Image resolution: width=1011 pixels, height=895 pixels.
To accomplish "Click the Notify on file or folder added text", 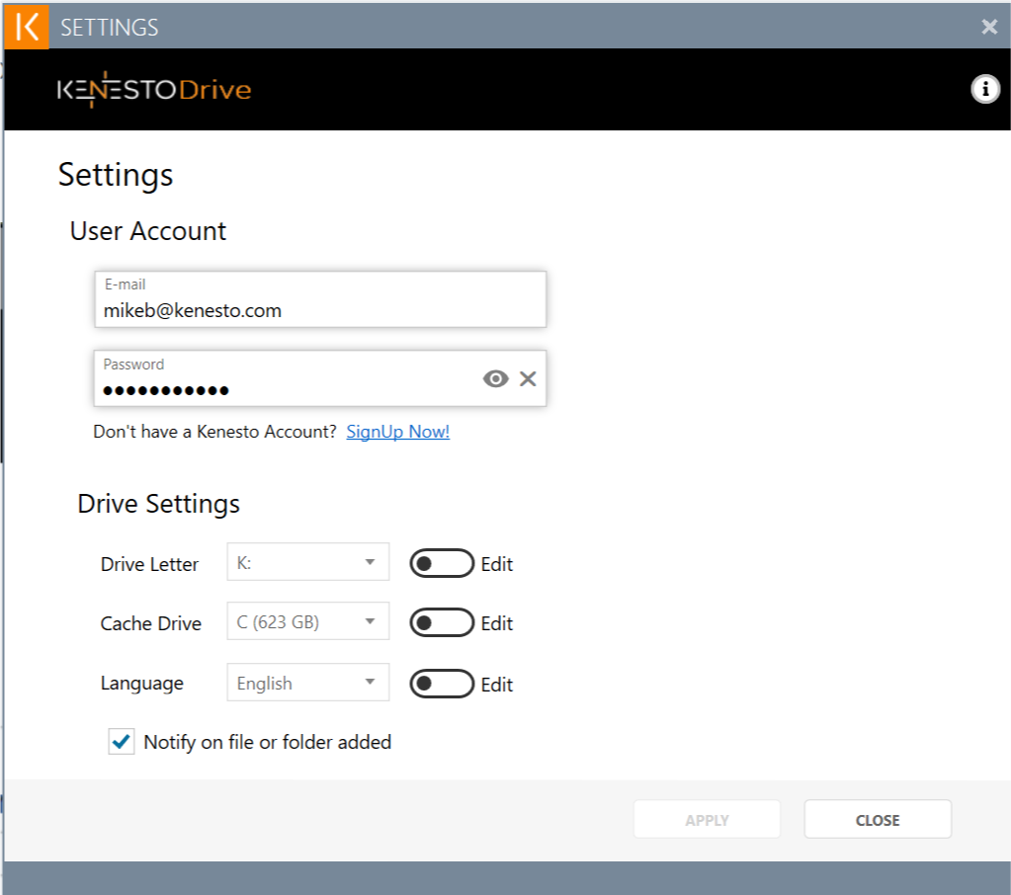I will [268, 742].
